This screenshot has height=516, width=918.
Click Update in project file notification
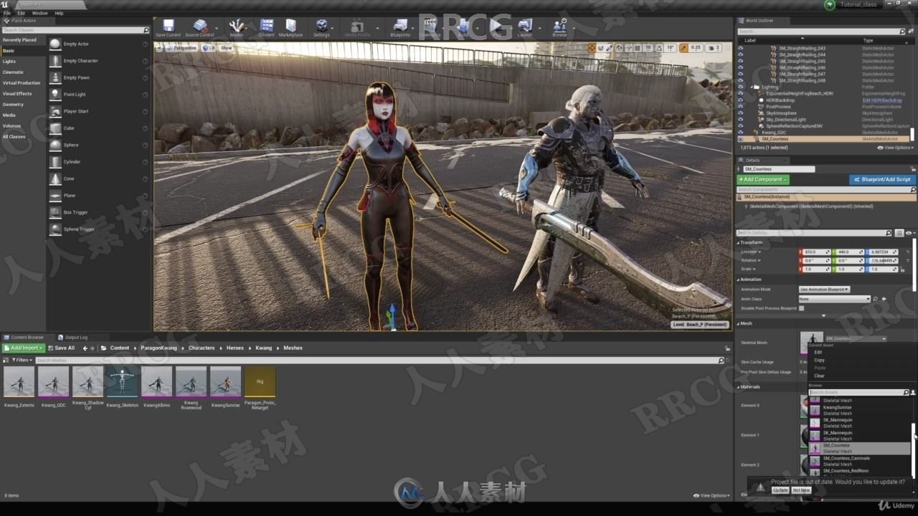coord(780,490)
